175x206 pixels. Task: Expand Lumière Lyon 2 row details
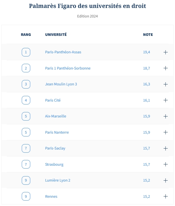point(165,180)
